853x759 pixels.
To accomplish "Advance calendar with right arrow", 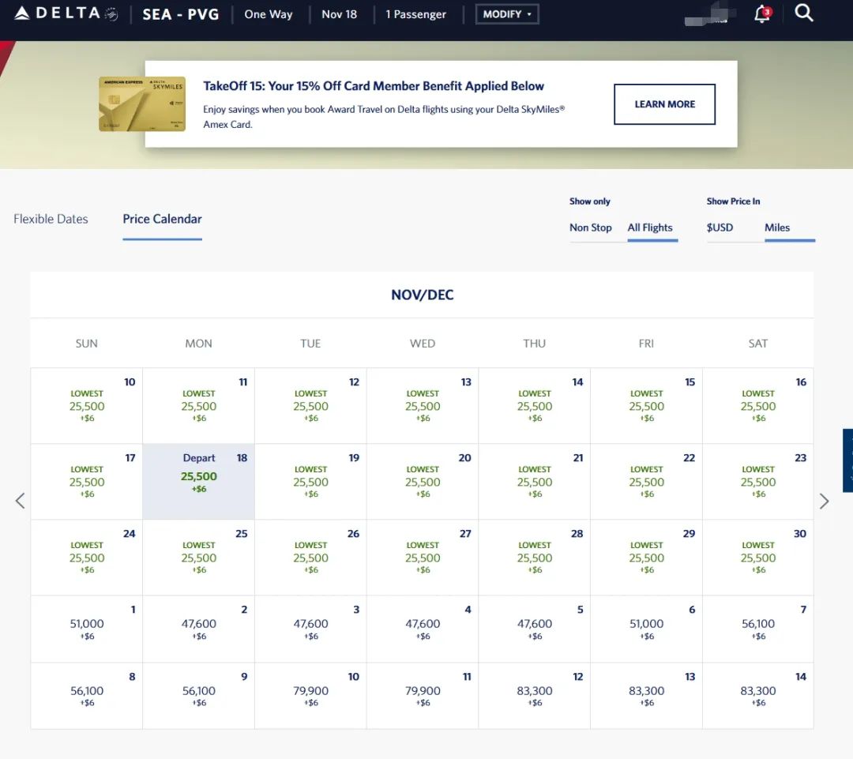I will click(x=824, y=501).
